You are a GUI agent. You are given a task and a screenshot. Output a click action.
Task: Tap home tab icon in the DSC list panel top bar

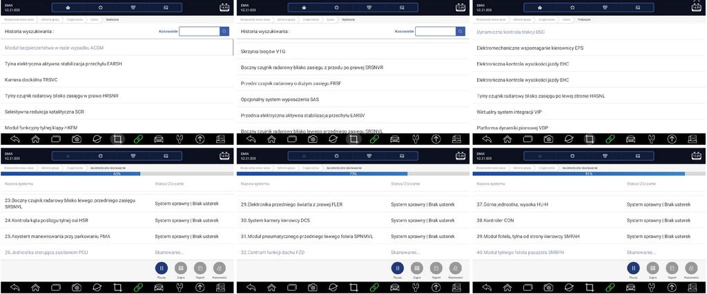coord(540,7)
